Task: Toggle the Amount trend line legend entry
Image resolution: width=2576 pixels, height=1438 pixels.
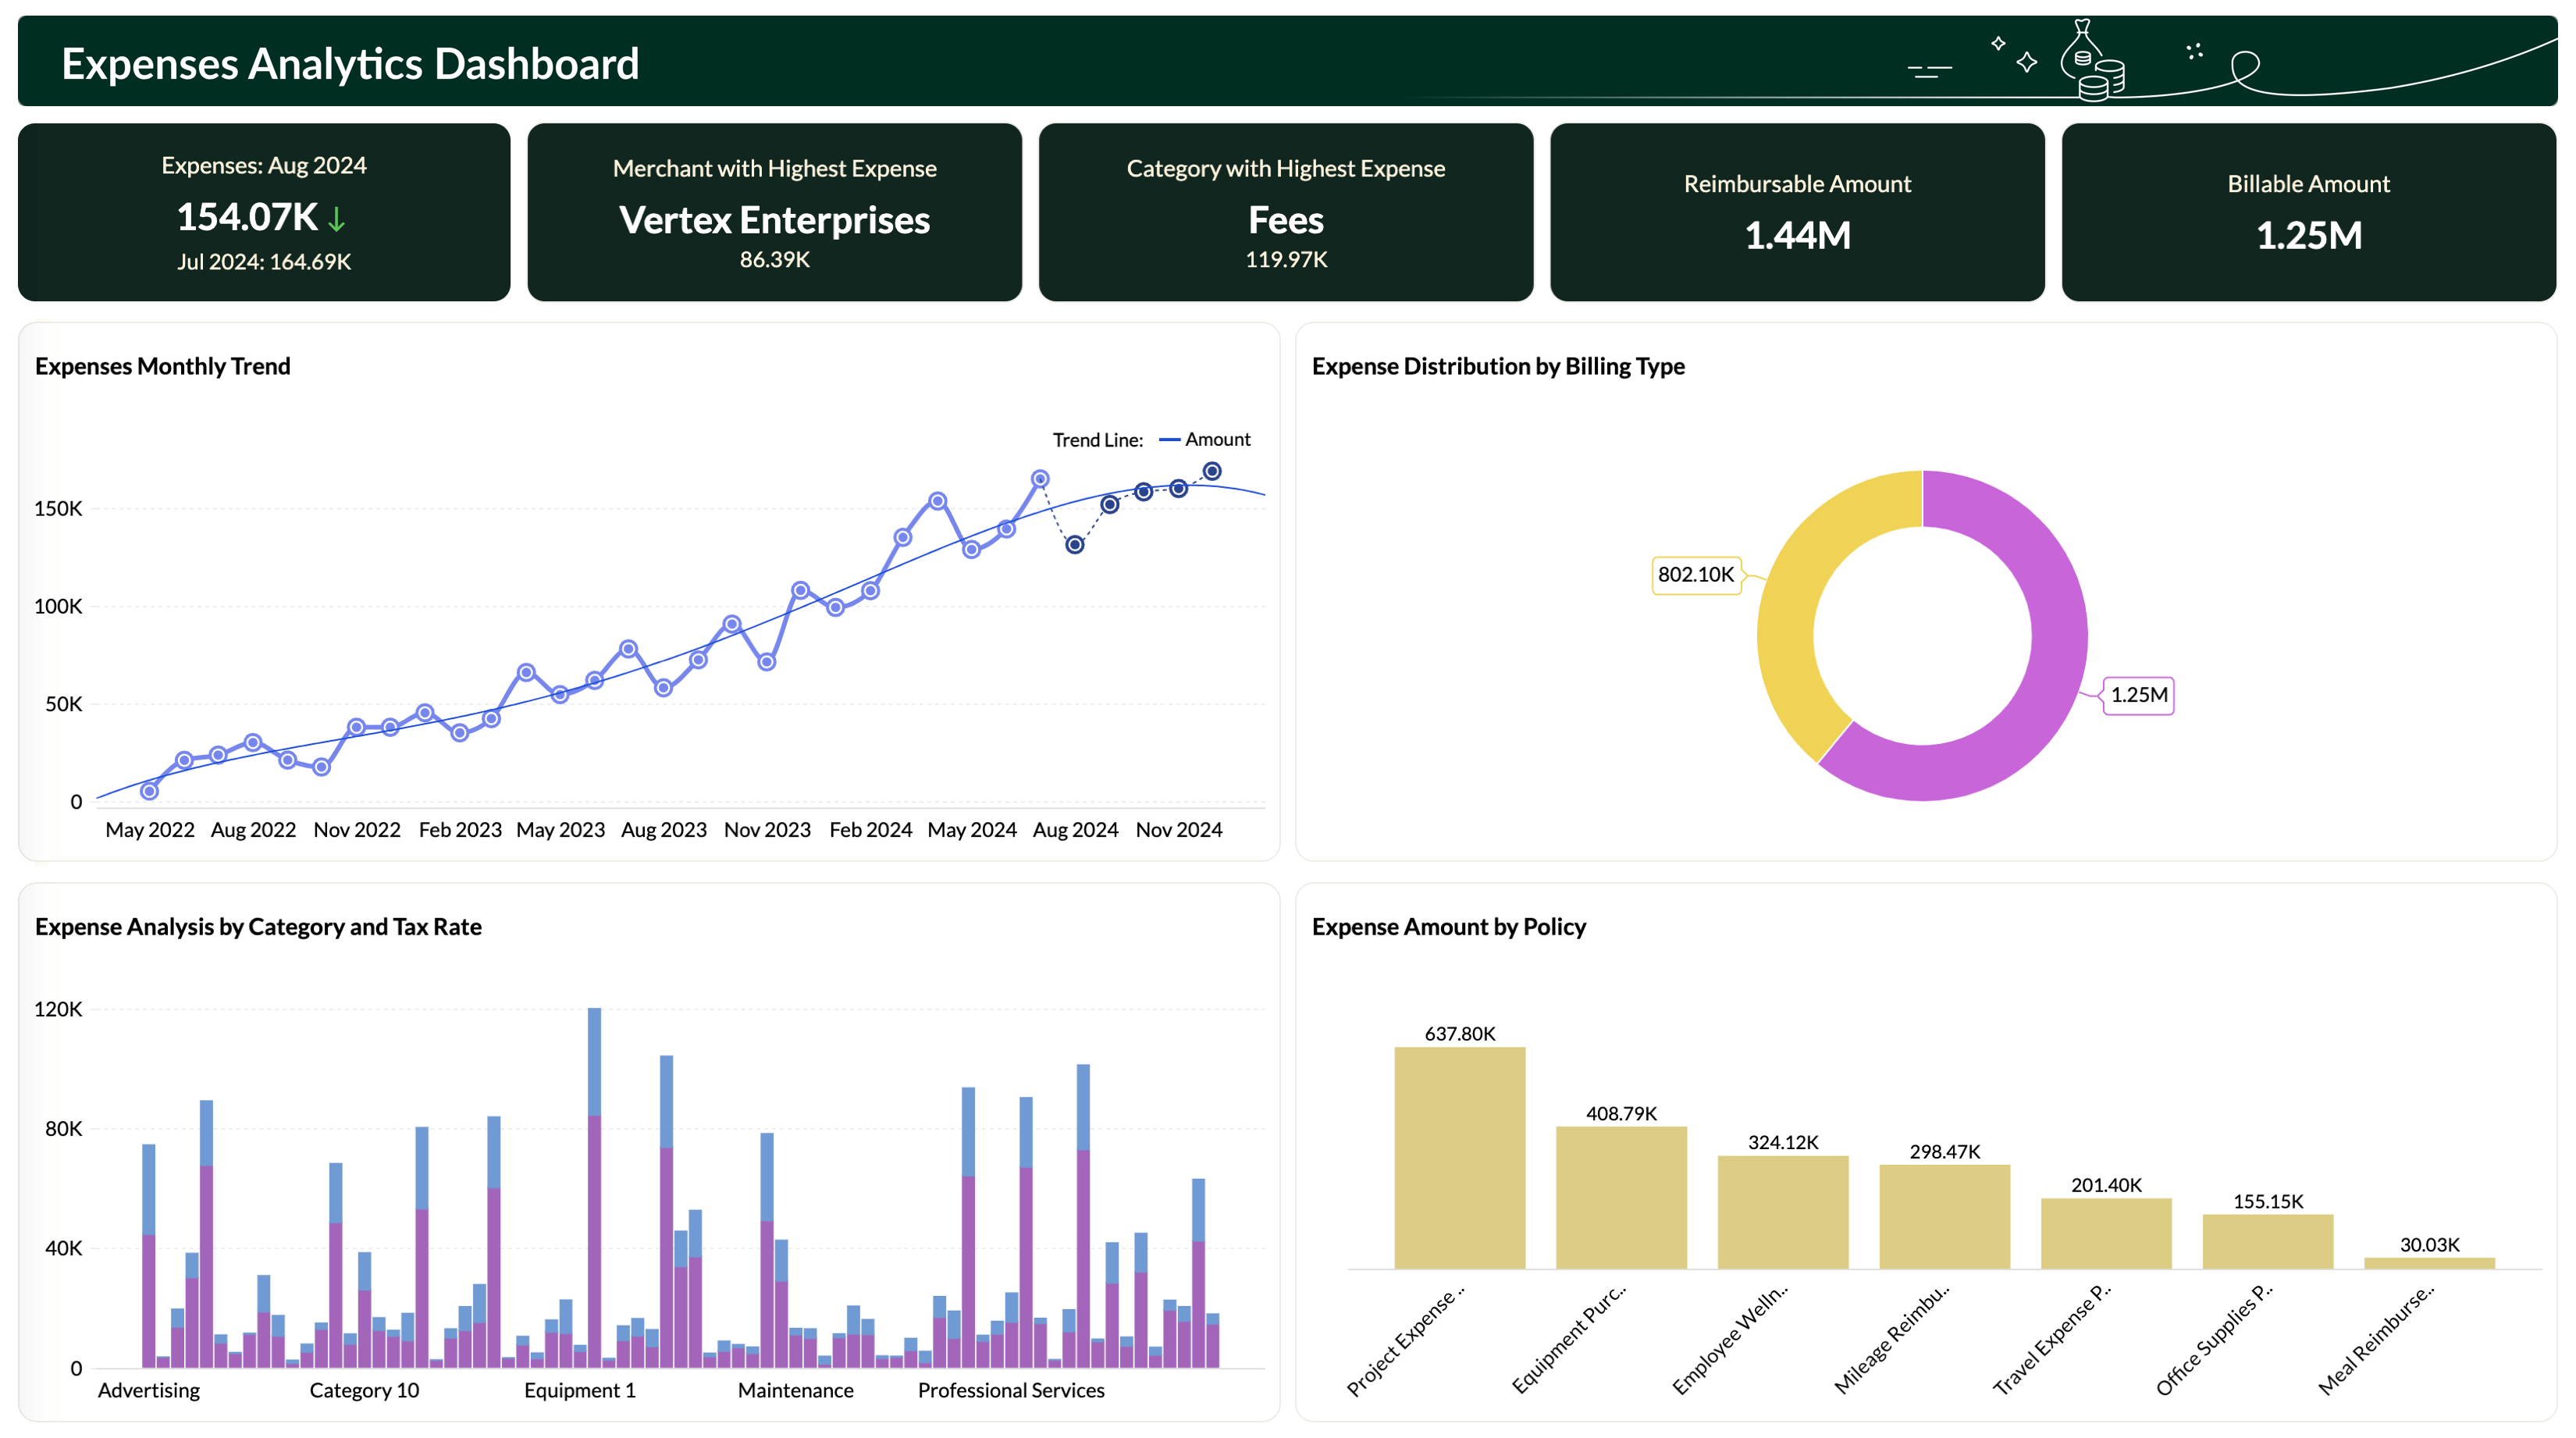Action: (x=1204, y=439)
